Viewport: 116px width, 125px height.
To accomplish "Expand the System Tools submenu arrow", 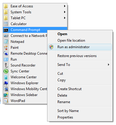I will [x=65, y=12].
